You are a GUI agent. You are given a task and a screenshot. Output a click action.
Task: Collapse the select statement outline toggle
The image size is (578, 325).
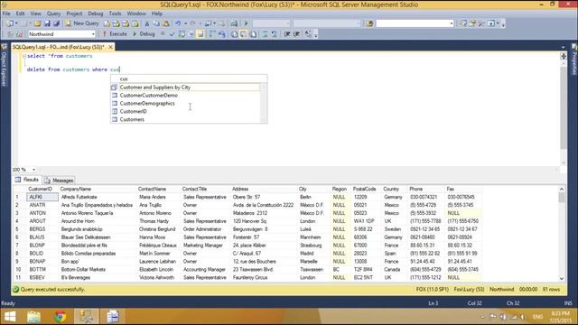point(24,56)
